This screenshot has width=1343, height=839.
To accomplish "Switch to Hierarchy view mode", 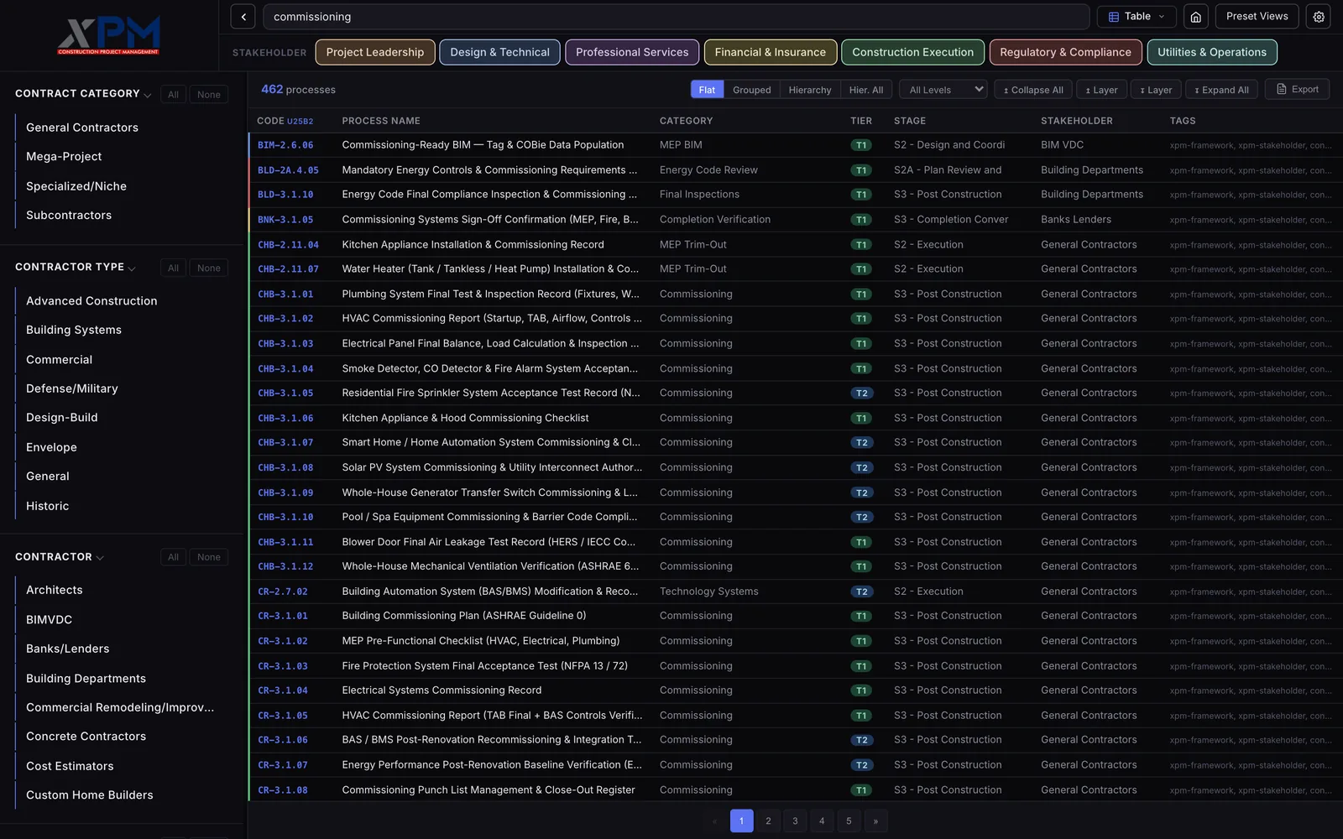I will [x=810, y=90].
